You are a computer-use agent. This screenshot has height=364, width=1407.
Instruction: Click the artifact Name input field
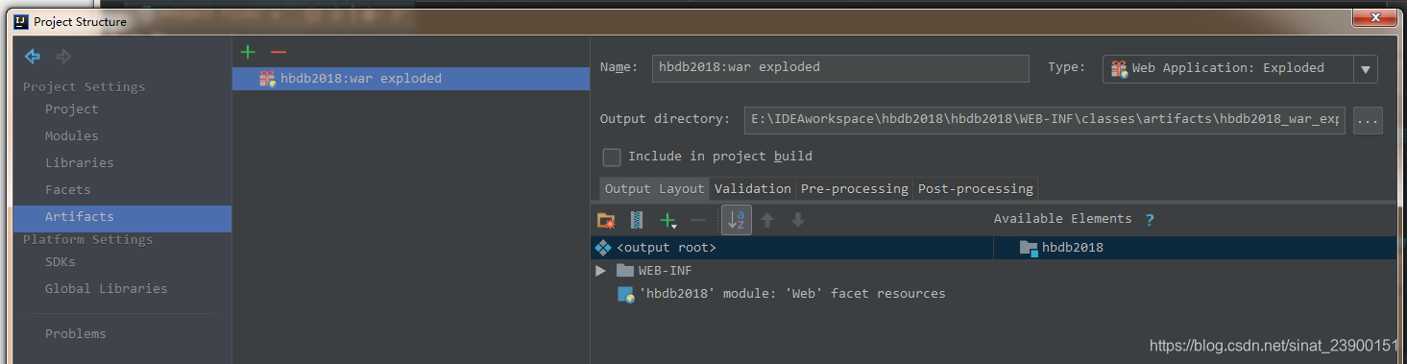[840, 68]
